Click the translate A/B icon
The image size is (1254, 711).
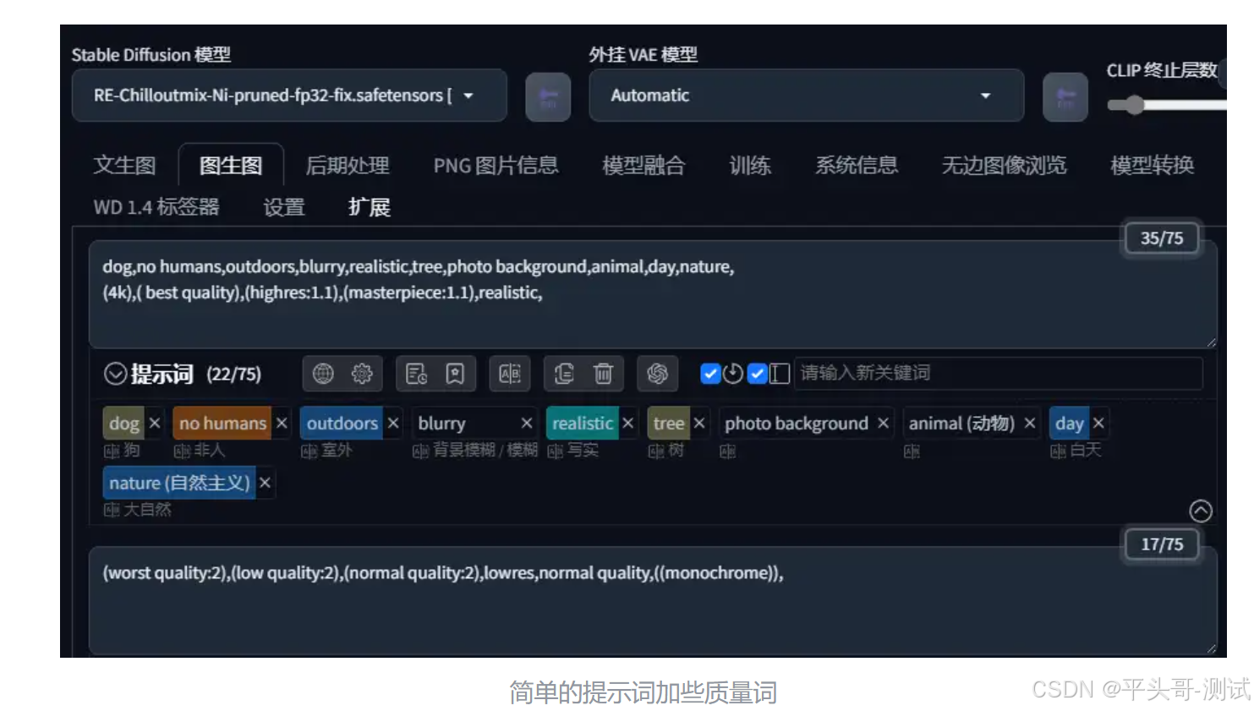pos(510,374)
